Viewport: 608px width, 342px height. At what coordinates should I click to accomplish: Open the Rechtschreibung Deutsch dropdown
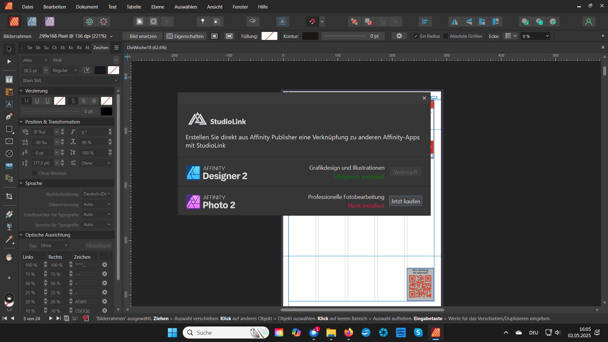tap(97, 194)
